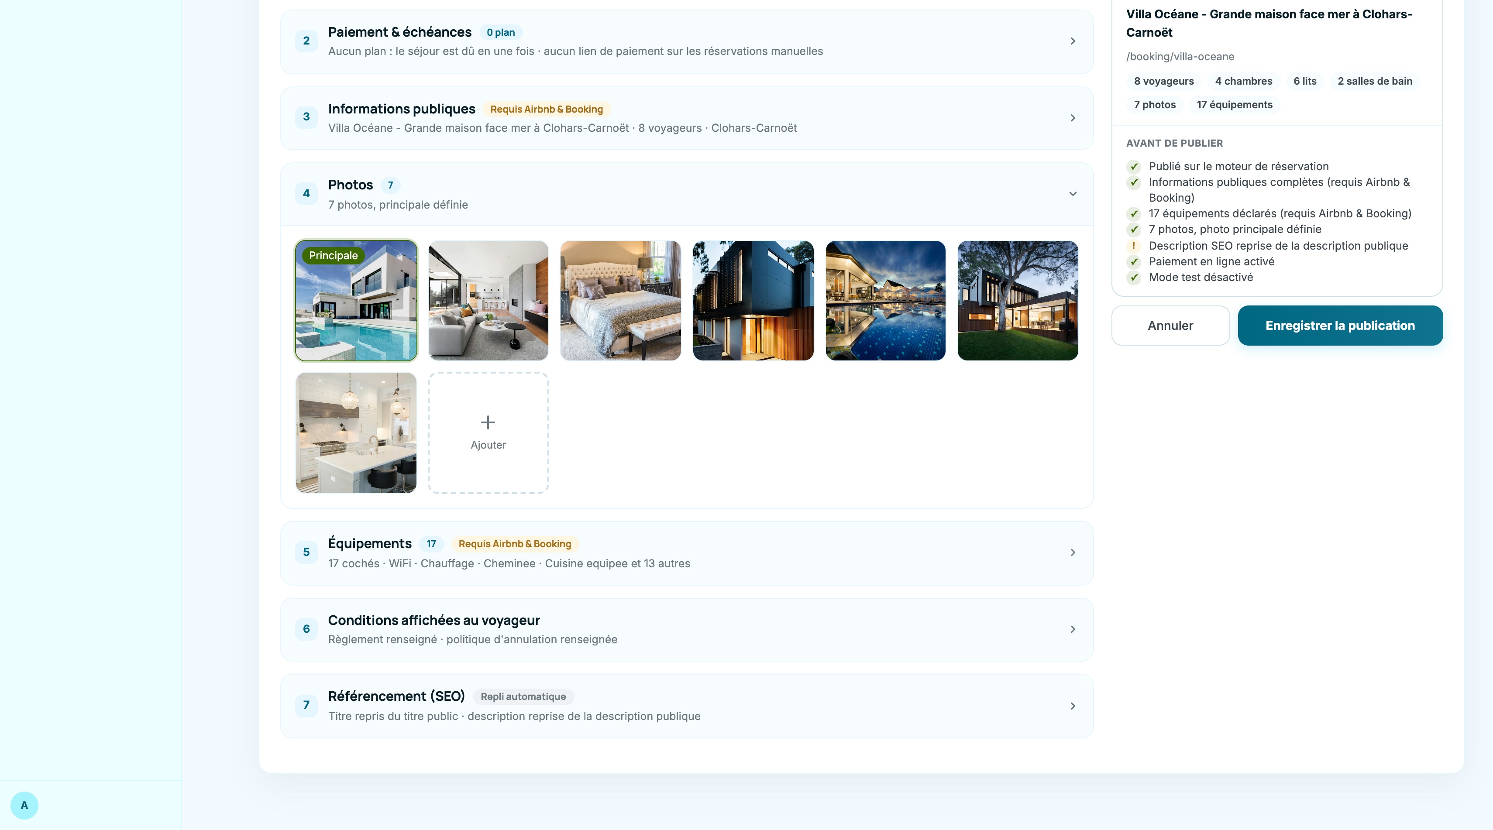Click step number 4 badge
This screenshot has width=1493, height=830.
point(306,193)
